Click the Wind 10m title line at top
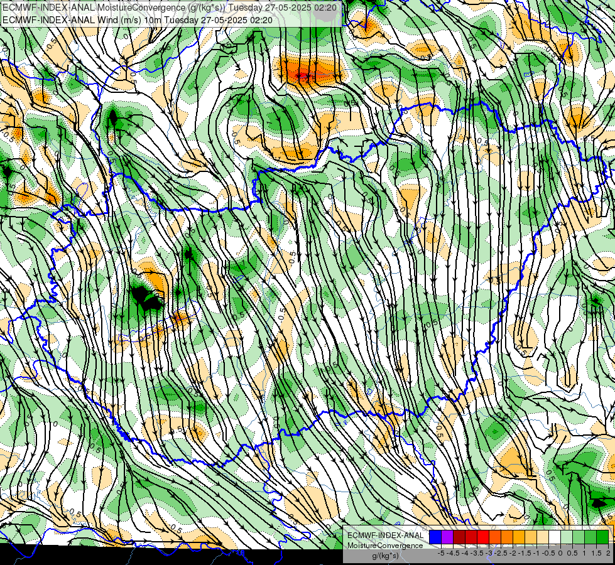 [138, 19]
